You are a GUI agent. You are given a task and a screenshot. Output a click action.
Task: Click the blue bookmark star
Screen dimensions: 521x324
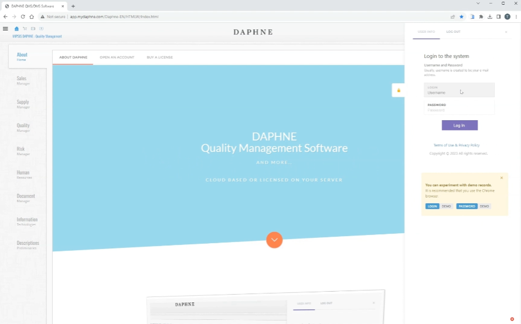pos(462,16)
